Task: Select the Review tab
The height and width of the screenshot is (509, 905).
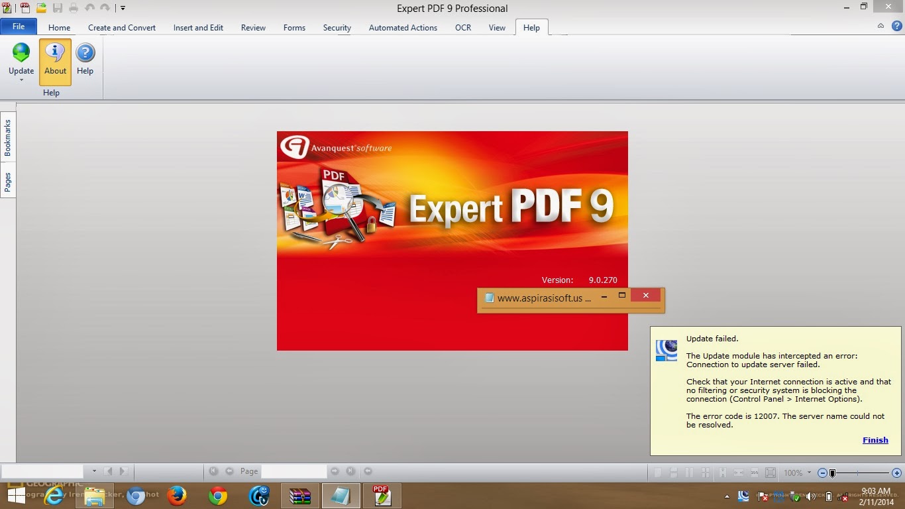Action: point(253,28)
